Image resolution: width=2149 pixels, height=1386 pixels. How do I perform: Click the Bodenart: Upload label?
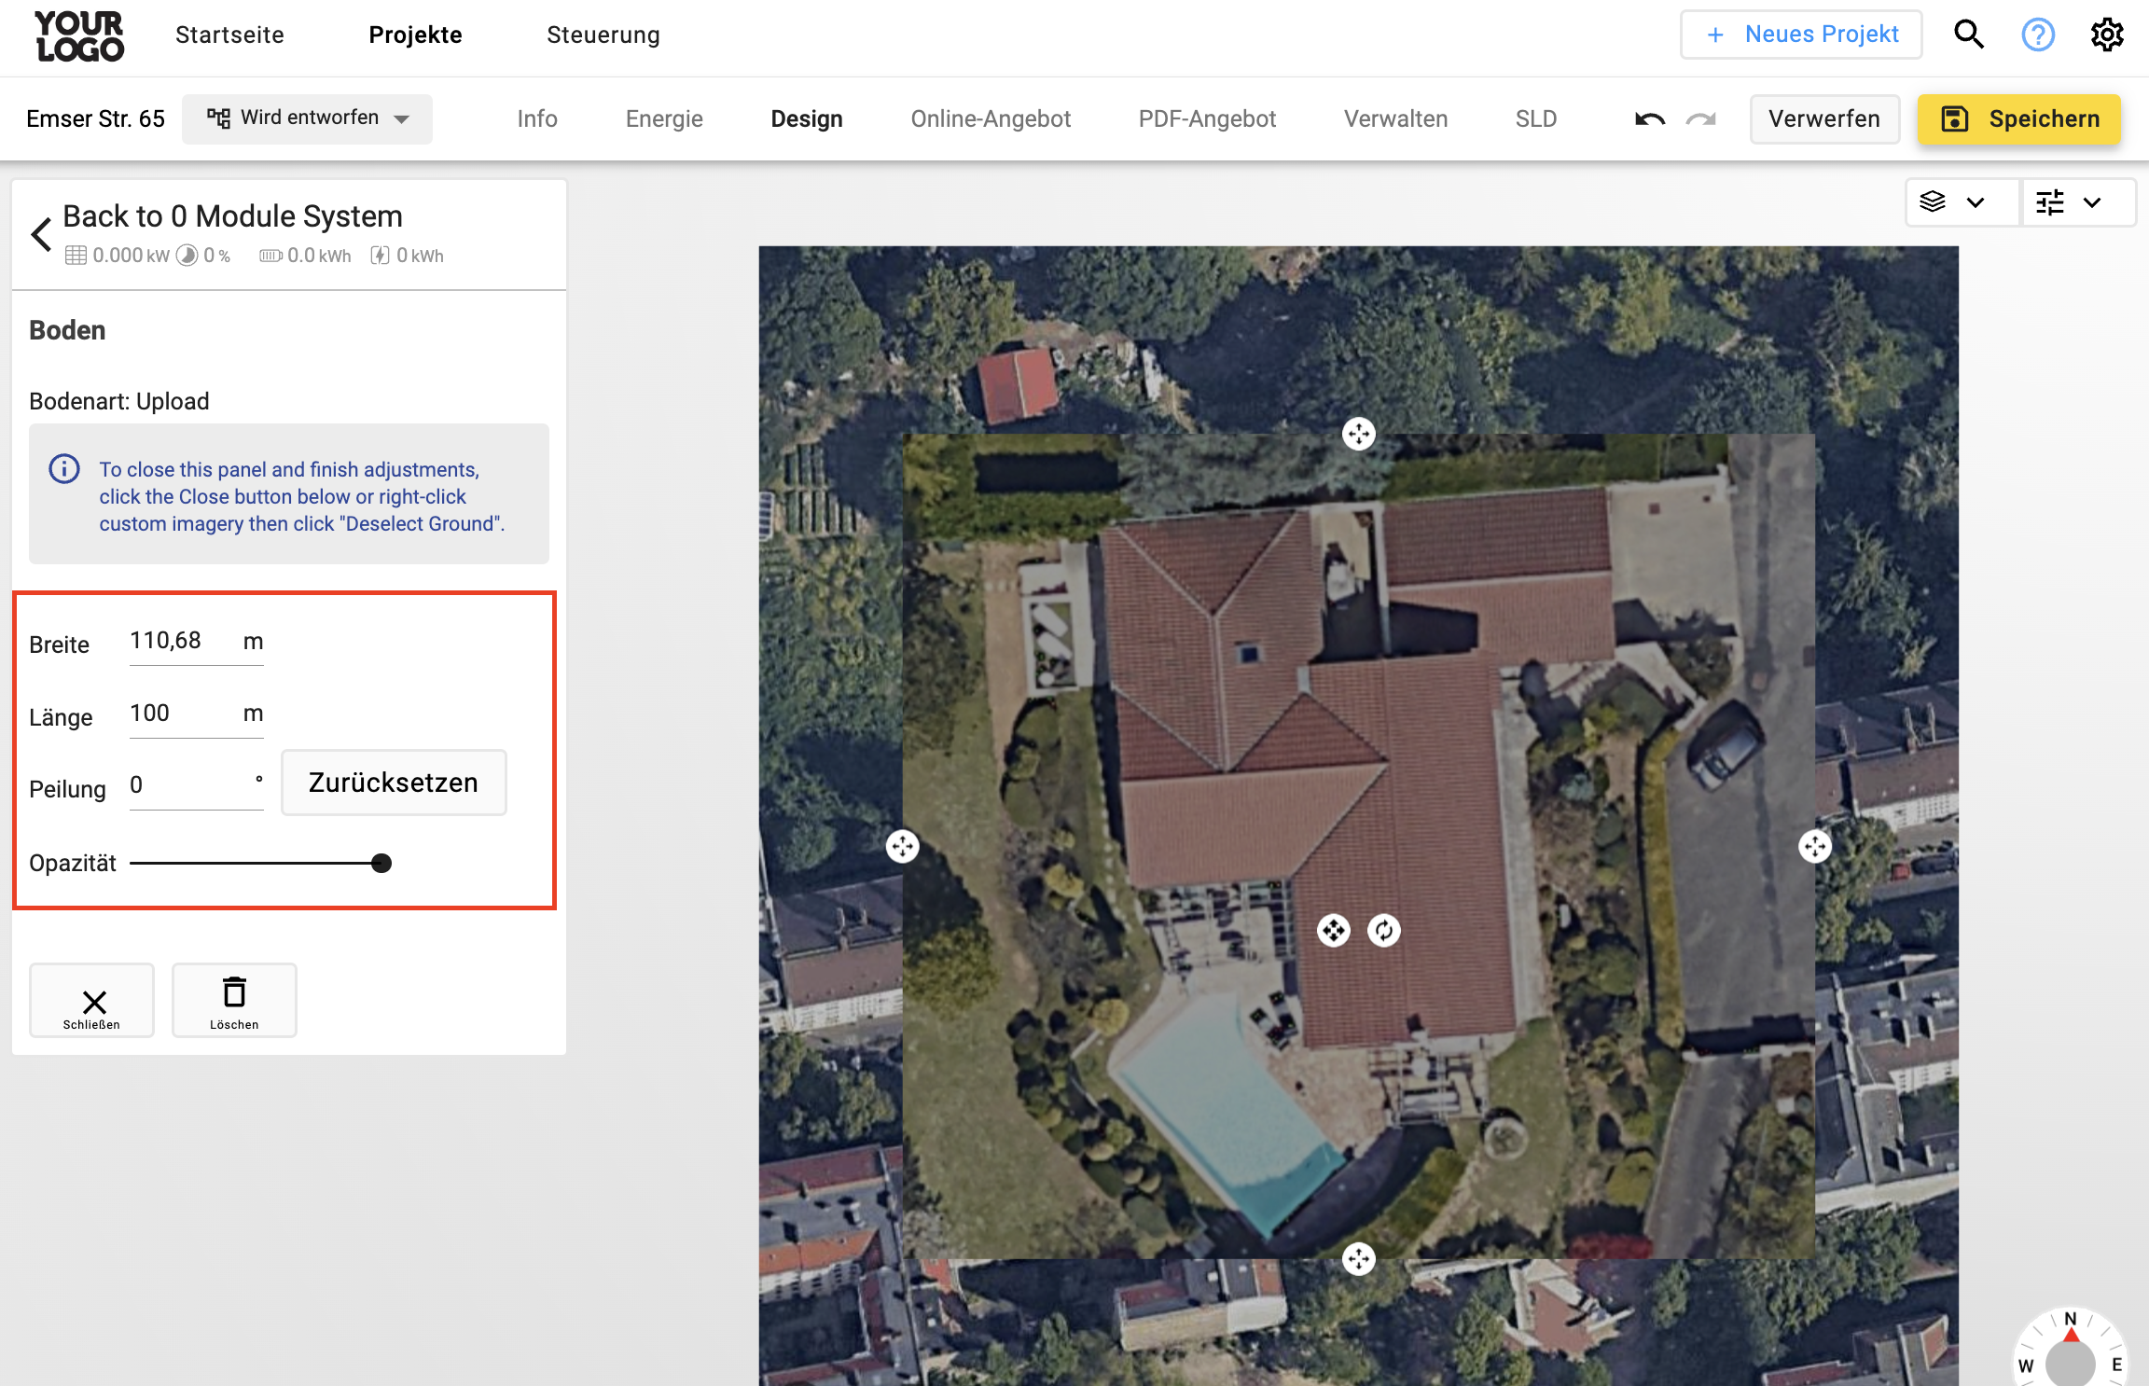(x=119, y=401)
